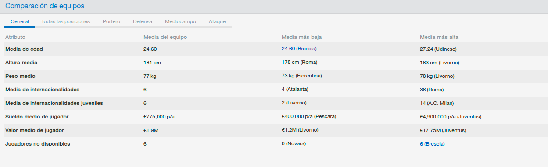Click the 36 (Roma) value
Viewport: 548px width, 167px height.
(x=432, y=90)
